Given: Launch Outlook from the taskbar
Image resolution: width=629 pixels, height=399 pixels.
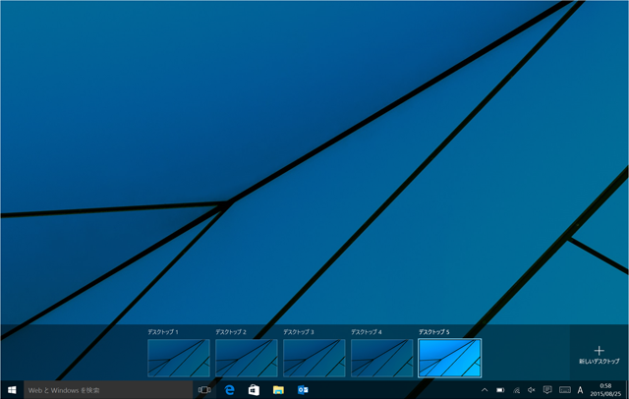Looking at the screenshot, I should [303, 390].
